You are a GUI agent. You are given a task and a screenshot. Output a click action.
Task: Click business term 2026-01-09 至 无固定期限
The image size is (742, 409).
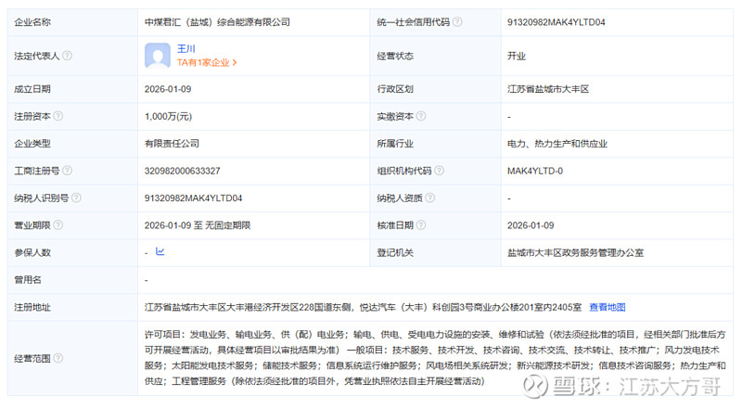[198, 225]
